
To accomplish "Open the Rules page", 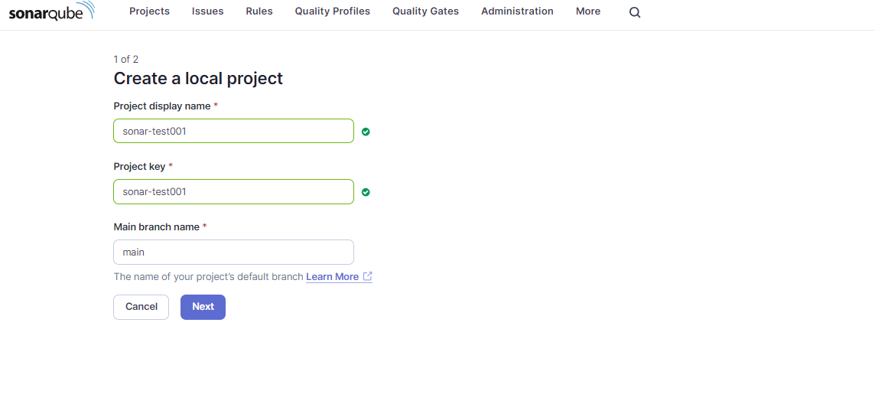I will pos(259,11).
